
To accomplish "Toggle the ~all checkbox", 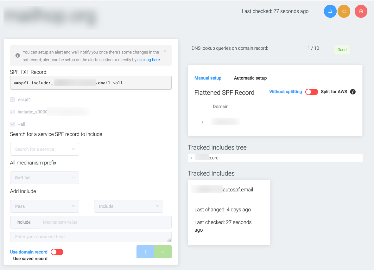I will [12, 124].
